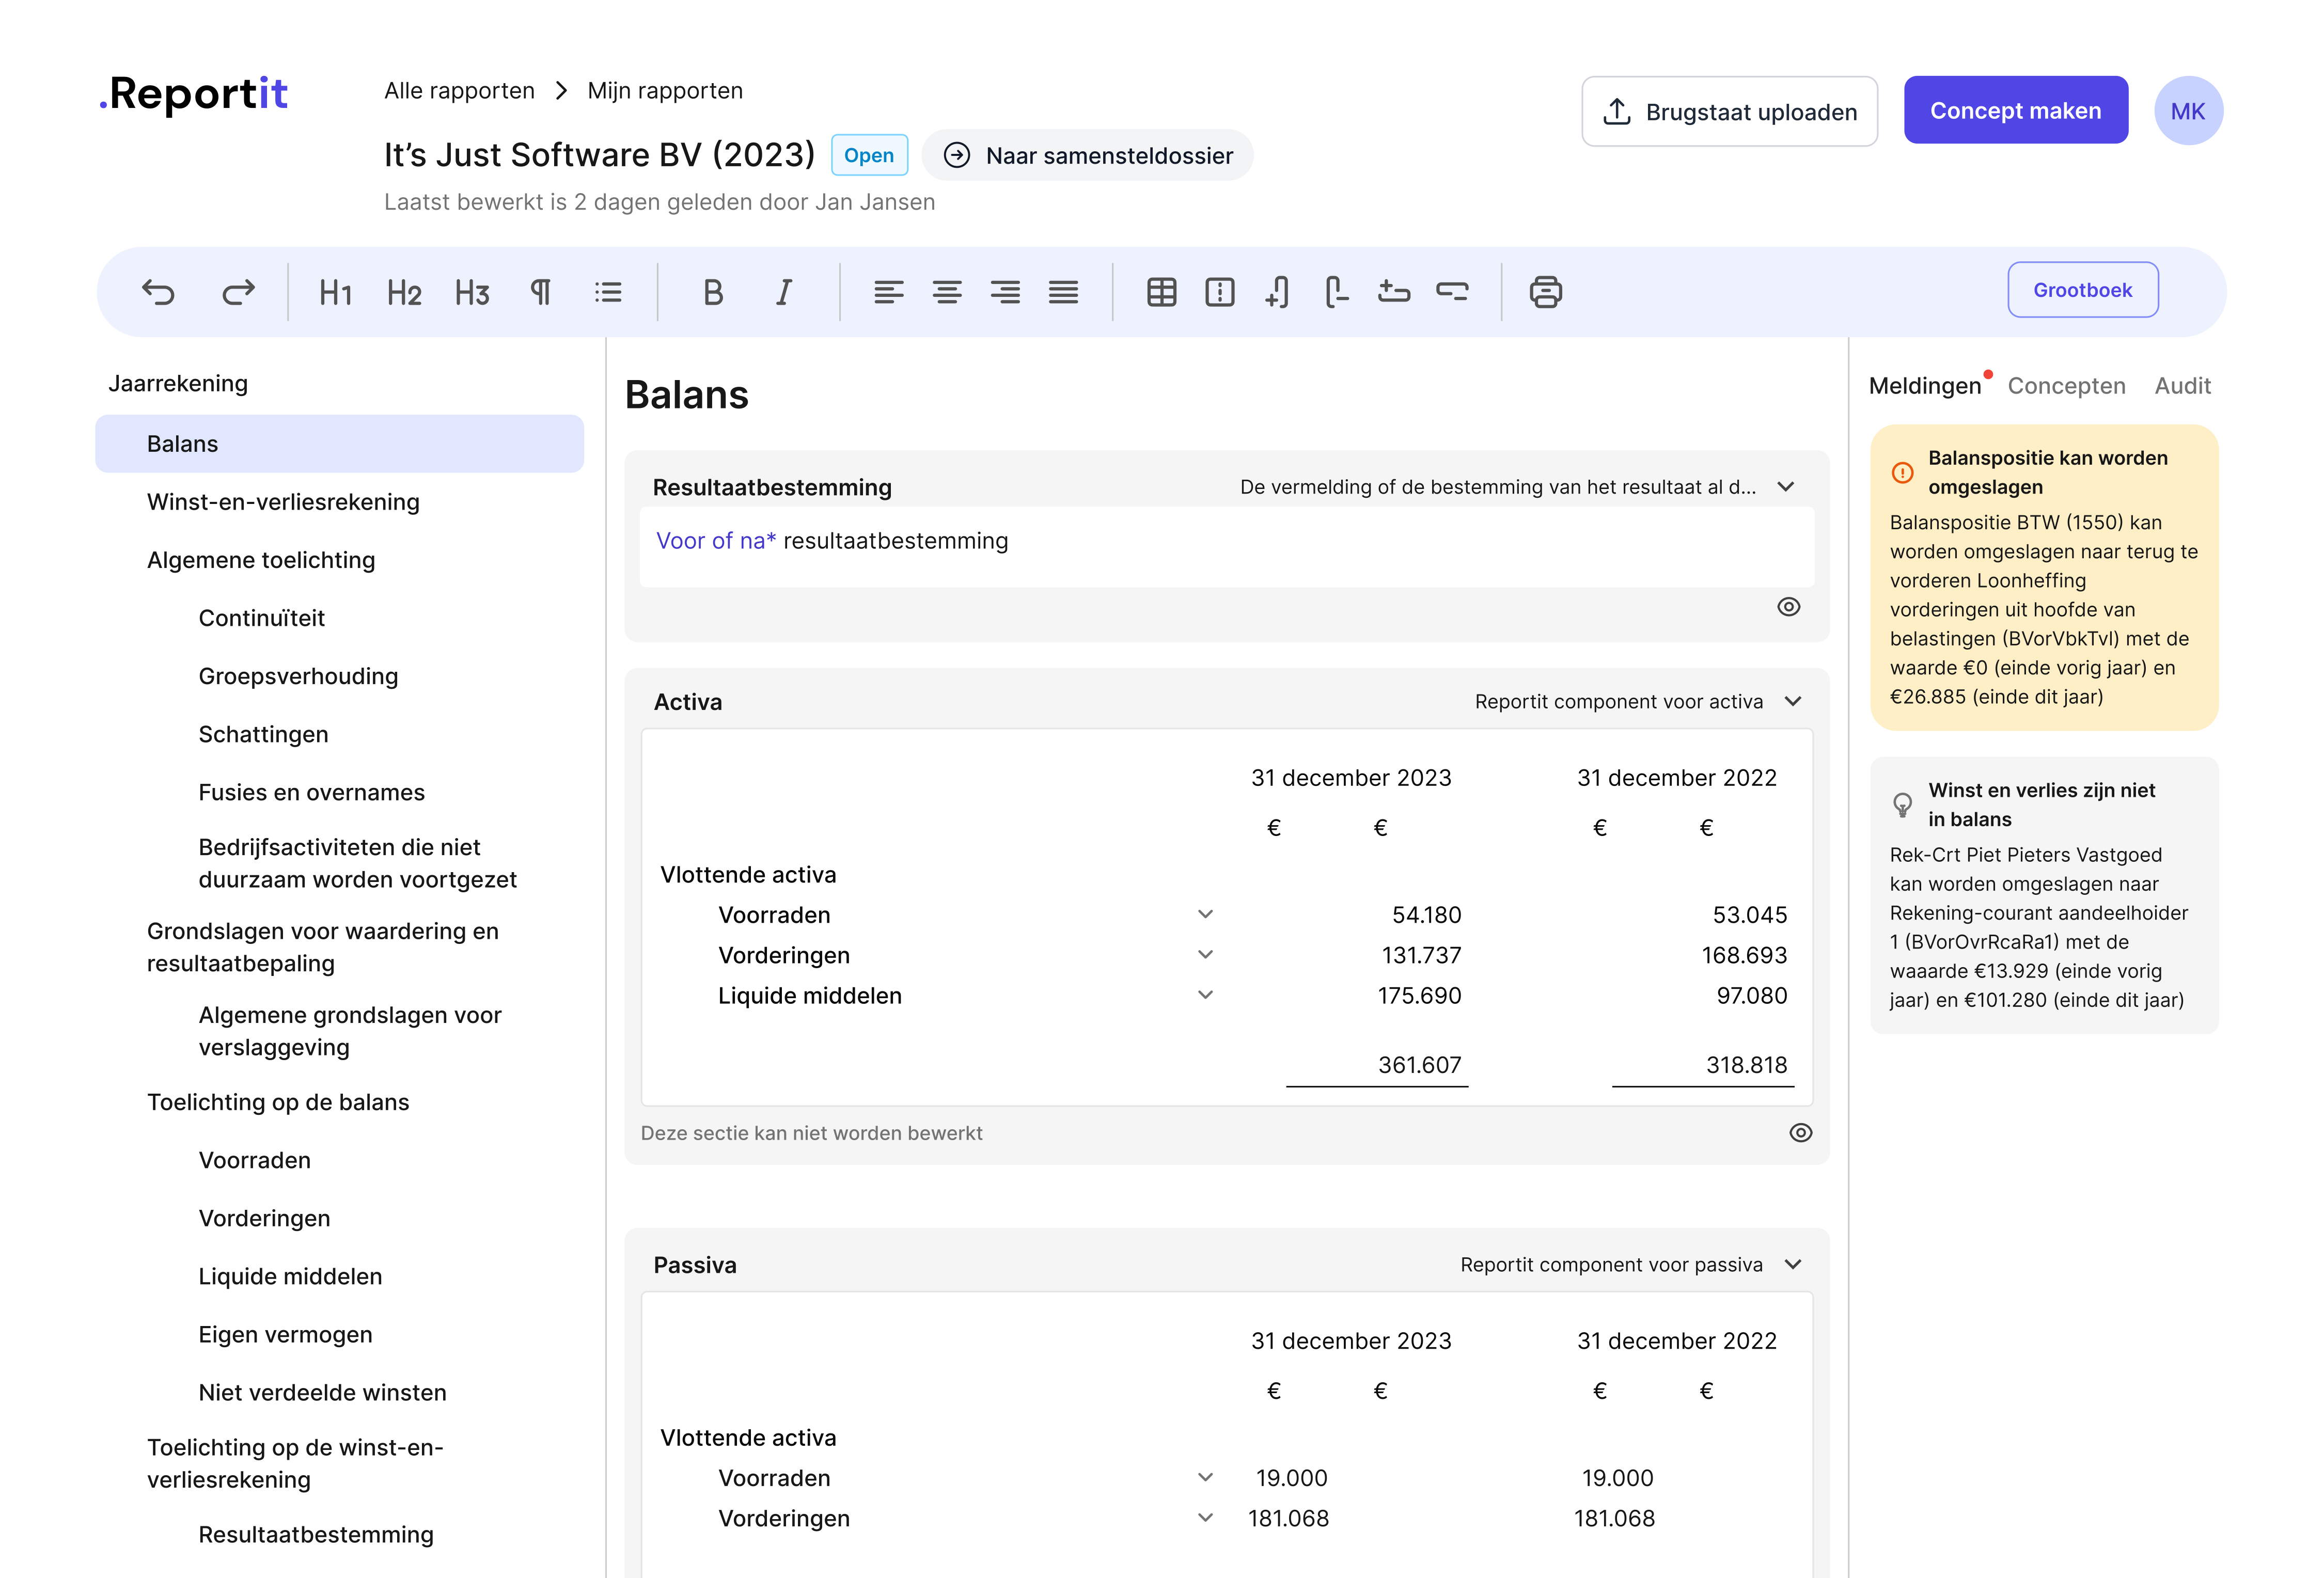Screen dimensions: 2324x1578
Task: Align text left
Action: (x=888, y=292)
